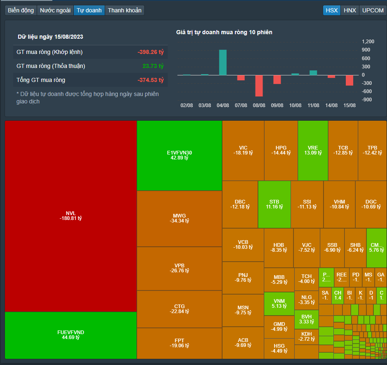Select the VPB treemap tile

tap(179, 269)
